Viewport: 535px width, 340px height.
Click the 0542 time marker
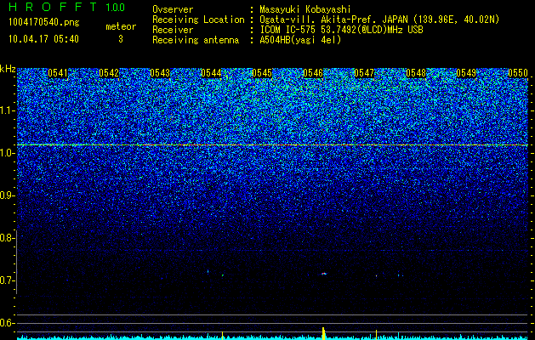(x=109, y=73)
